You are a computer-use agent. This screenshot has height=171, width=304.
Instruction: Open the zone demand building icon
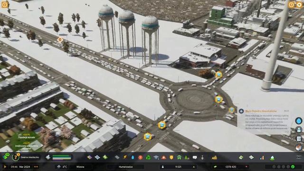click(48, 157)
